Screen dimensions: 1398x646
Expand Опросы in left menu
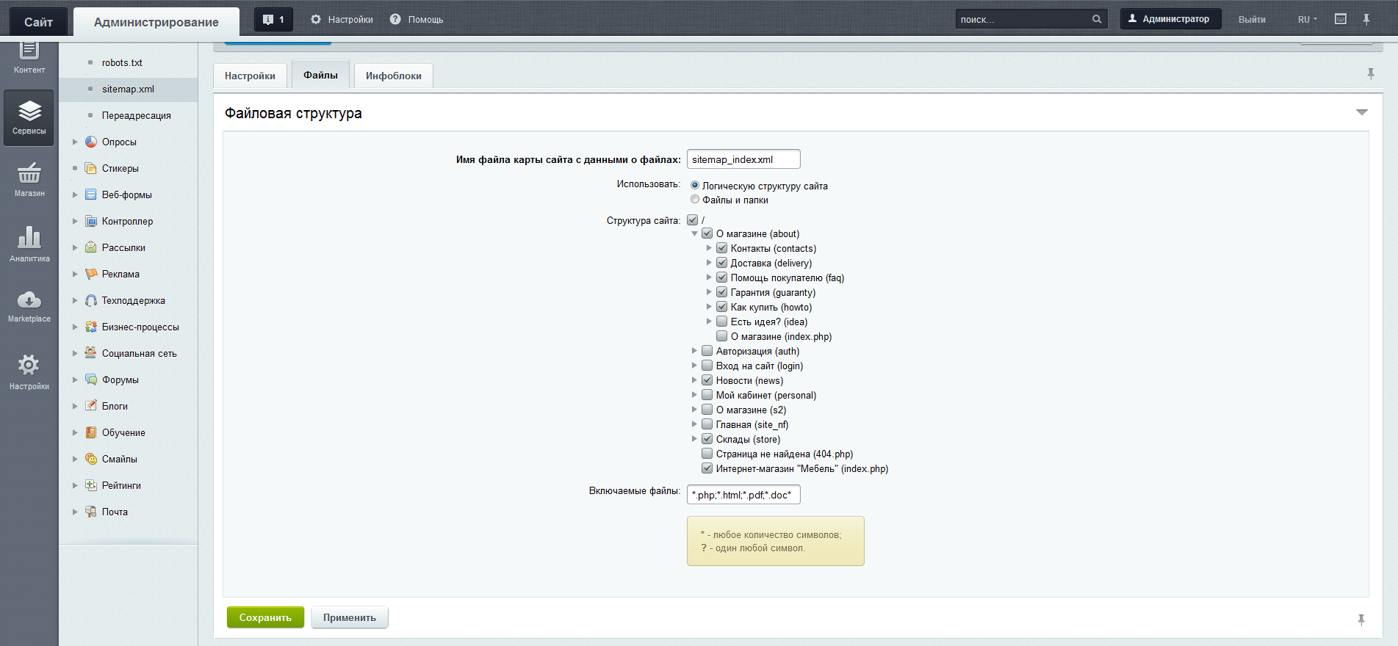coord(75,142)
